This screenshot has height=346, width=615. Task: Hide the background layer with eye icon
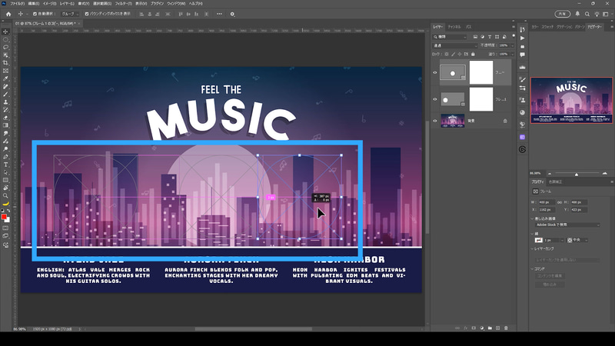[434, 121]
